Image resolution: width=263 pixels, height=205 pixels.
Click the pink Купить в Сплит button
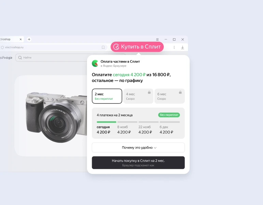point(137,47)
